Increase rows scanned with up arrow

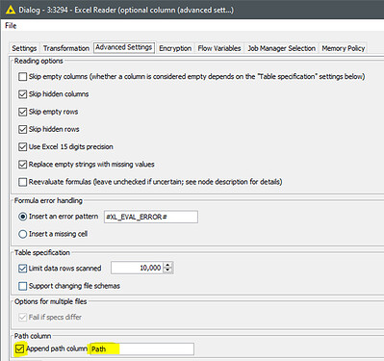167,265
